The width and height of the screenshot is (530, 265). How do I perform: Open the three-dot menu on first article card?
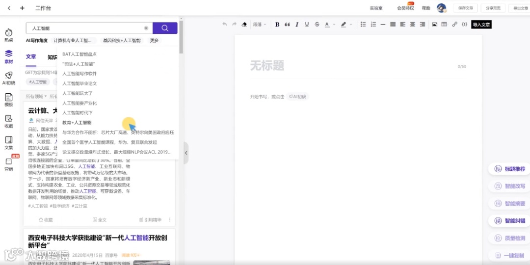[170, 220]
